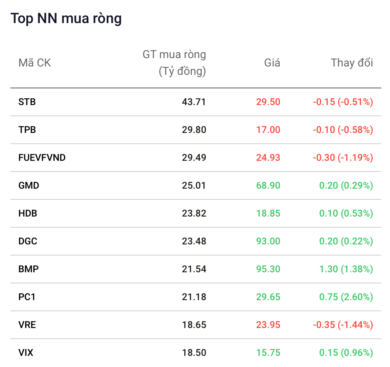Click GMD price 68.90

point(268,185)
